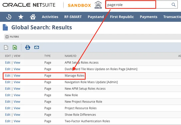Open the Payments menu
Screen dimensions: 181x125
[x=148, y=17]
